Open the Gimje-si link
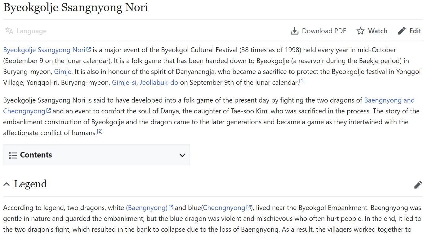The height and width of the screenshot is (237, 437). pos(124,83)
